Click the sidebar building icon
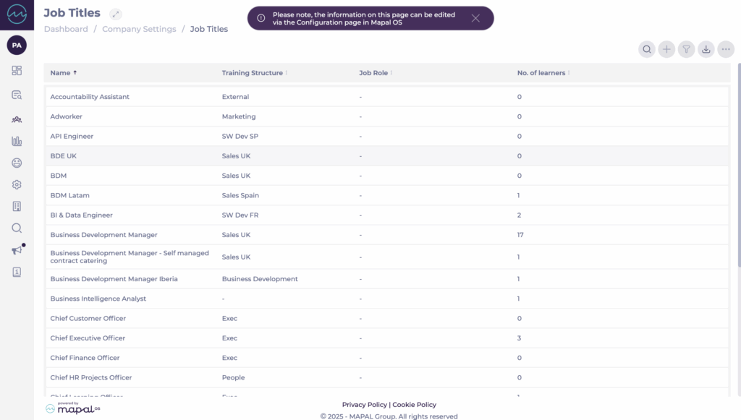Viewport: 741px width, 420px height. pyautogui.click(x=17, y=207)
